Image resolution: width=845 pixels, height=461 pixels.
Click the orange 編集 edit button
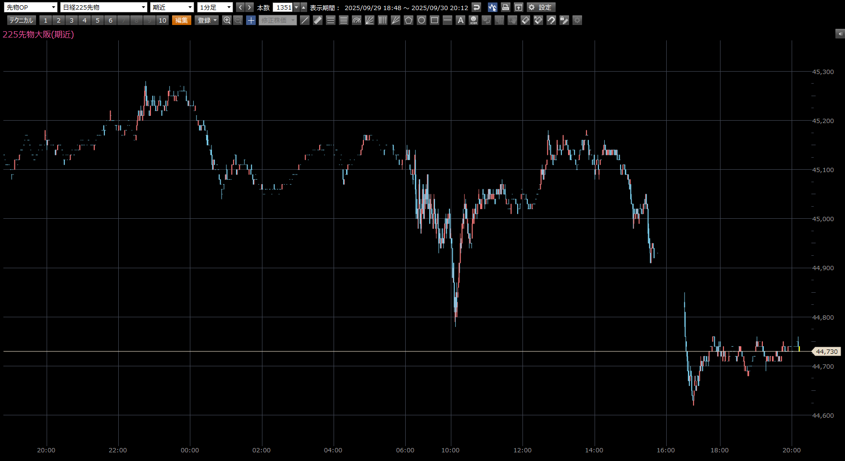[182, 20]
